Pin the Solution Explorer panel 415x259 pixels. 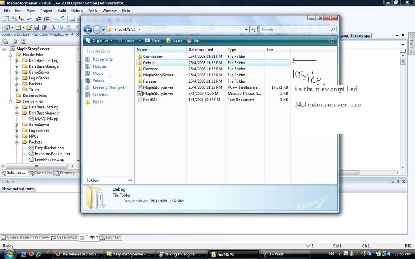pyautogui.click(x=72, y=34)
